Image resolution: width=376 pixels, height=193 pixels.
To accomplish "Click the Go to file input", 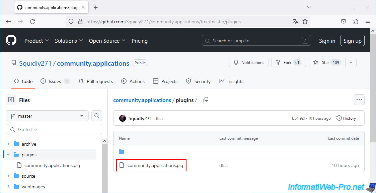I will pos(54,129).
